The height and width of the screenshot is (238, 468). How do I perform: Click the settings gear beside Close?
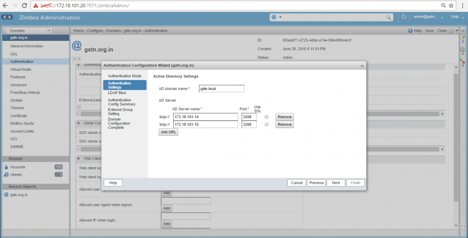450,31
